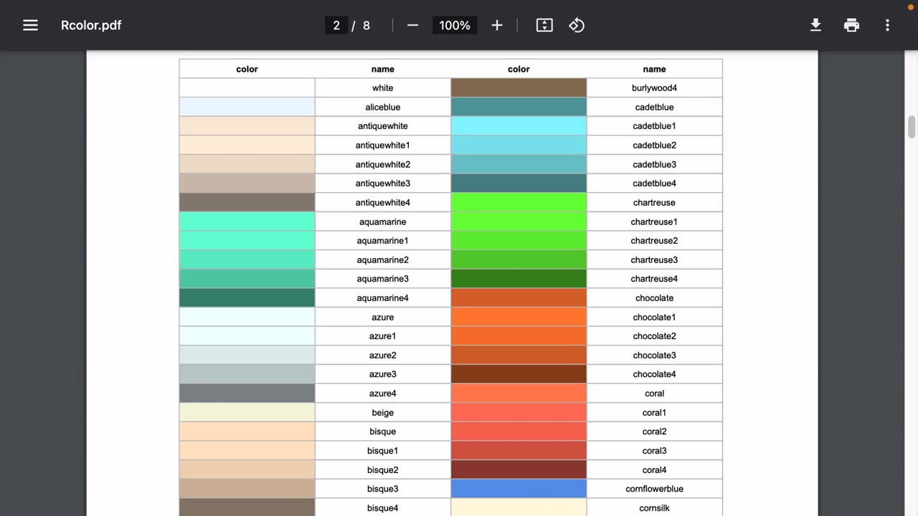Toggle fit to page view
The height and width of the screenshot is (516, 918).
544,25
